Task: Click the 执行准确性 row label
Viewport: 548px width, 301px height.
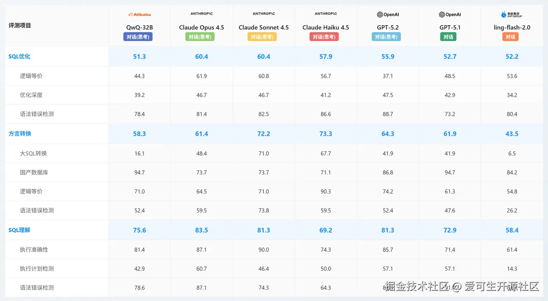Action: coord(34,250)
